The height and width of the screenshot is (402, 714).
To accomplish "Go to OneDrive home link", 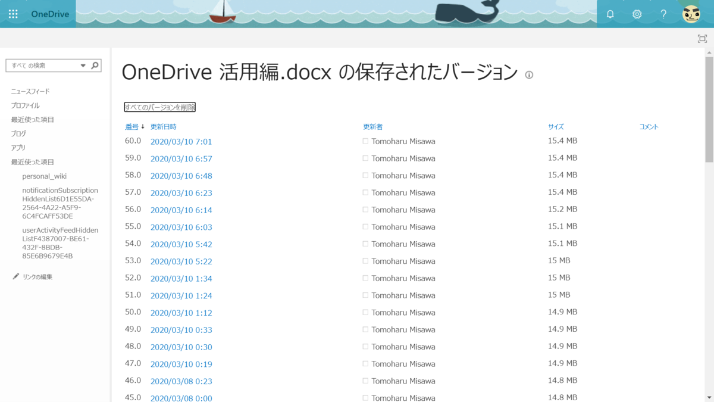I will (50, 14).
